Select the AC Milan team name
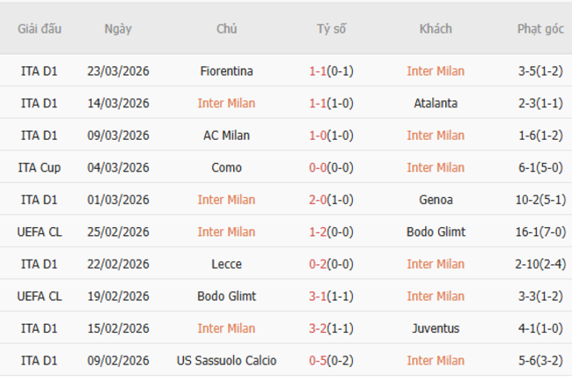Viewport: 572px width, 382px height. pyautogui.click(x=226, y=136)
